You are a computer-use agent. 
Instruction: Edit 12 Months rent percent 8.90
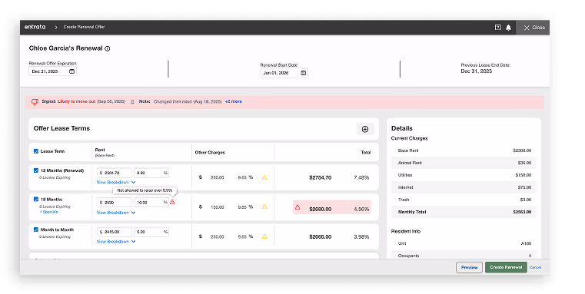pyautogui.click(x=151, y=173)
